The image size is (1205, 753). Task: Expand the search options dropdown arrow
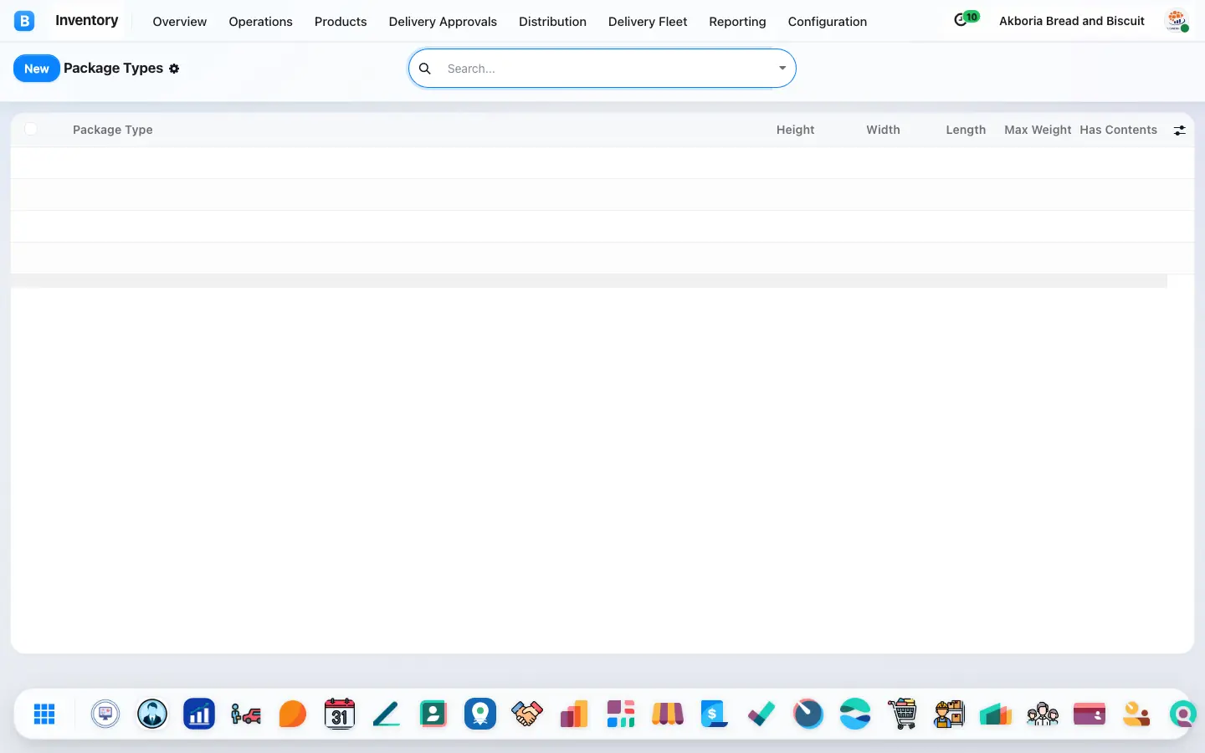click(782, 69)
